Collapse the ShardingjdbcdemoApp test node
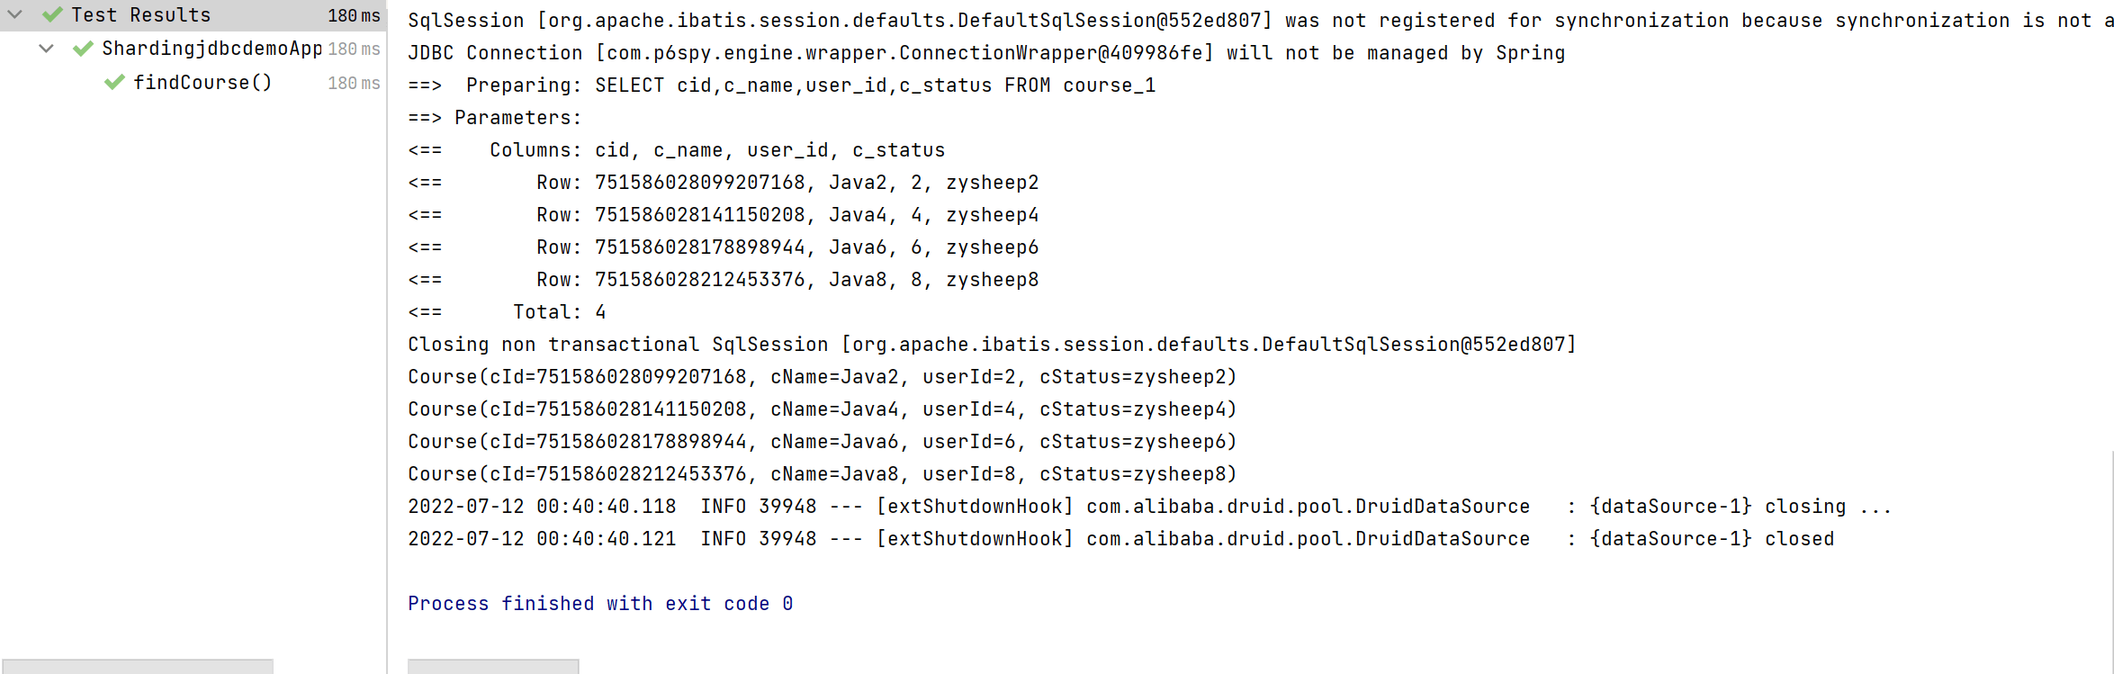Viewport: 2114px width, 674px height. point(47,49)
